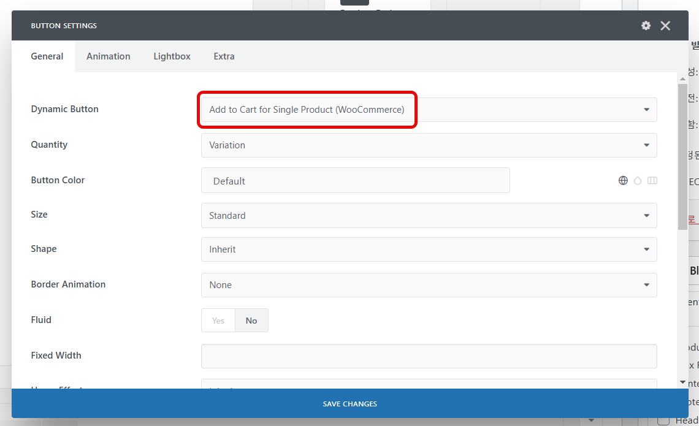Viewport: 699px width, 426px height.
Task: Click the Shape label
Action: click(44, 249)
